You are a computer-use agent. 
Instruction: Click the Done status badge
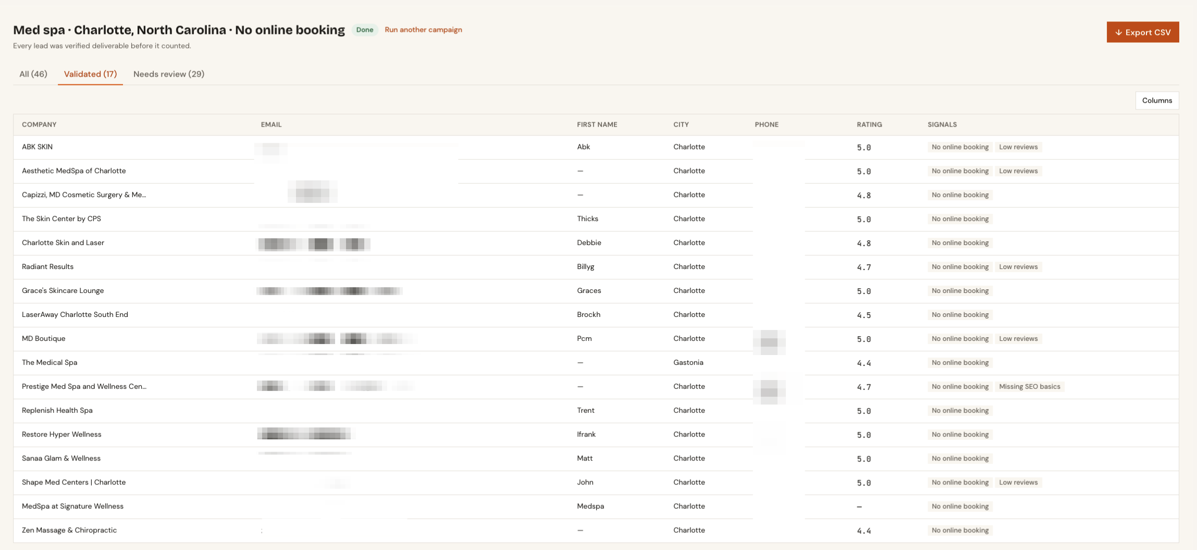pos(365,30)
